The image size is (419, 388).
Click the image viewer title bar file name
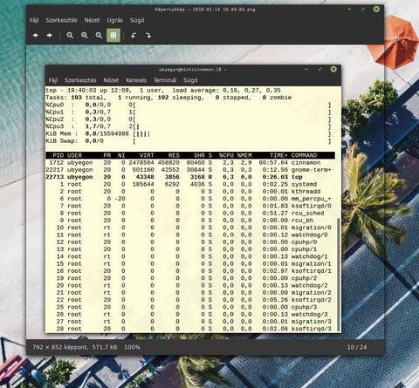coord(205,10)
